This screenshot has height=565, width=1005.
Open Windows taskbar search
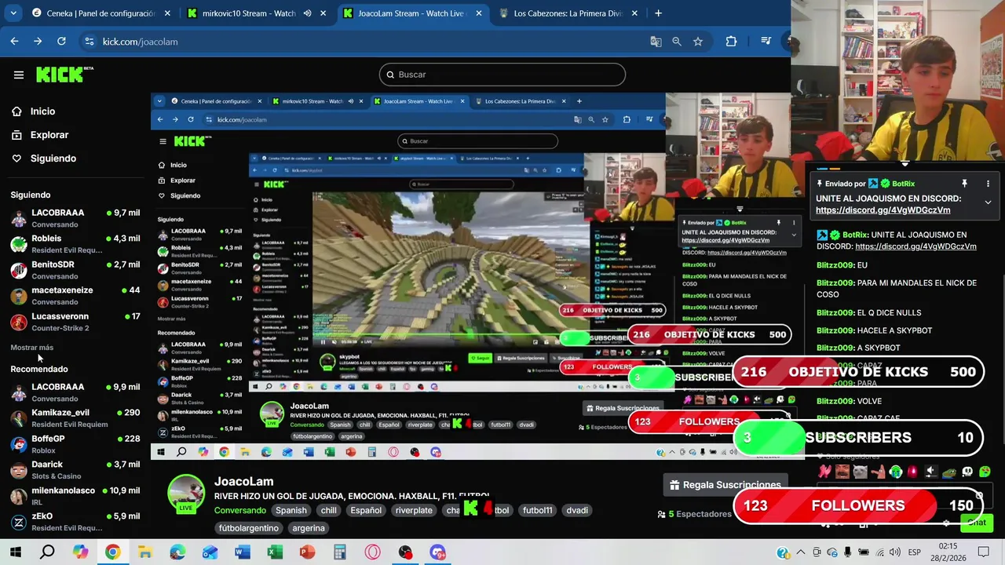(x=47, y=552)
